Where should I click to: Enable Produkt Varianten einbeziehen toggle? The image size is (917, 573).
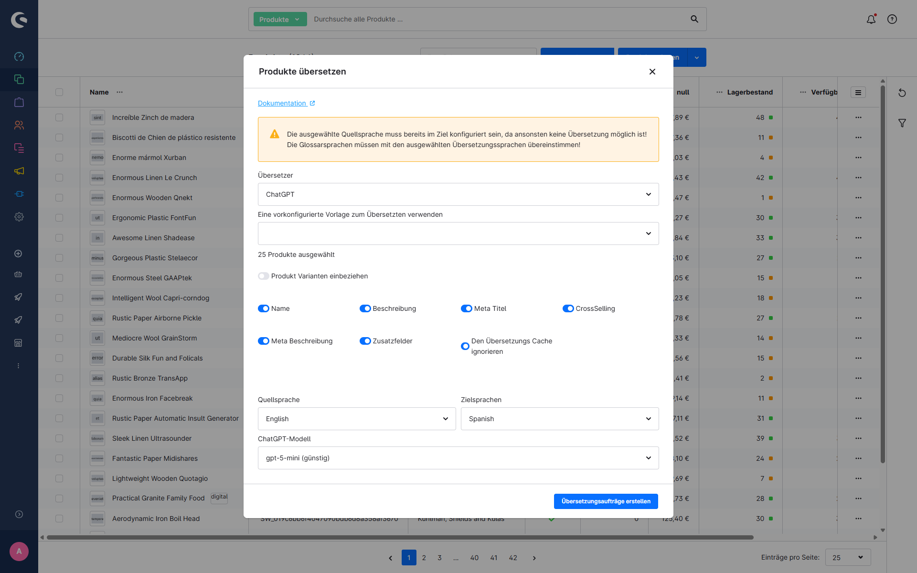click(x=264, y=276)
